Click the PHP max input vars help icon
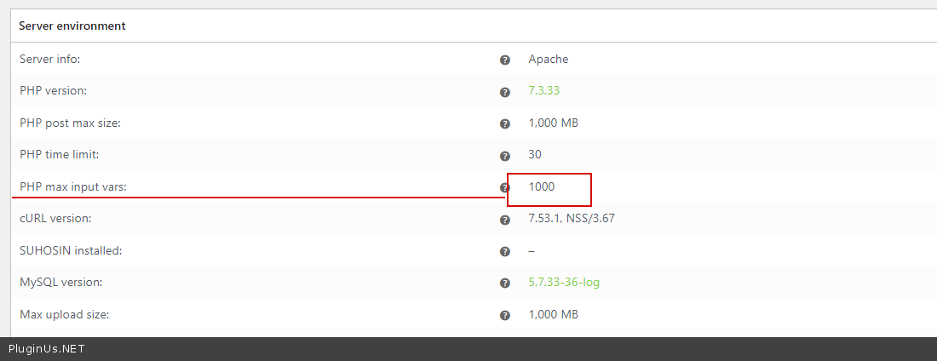Screen dimensions: 937x361 (x=503, y=187)
